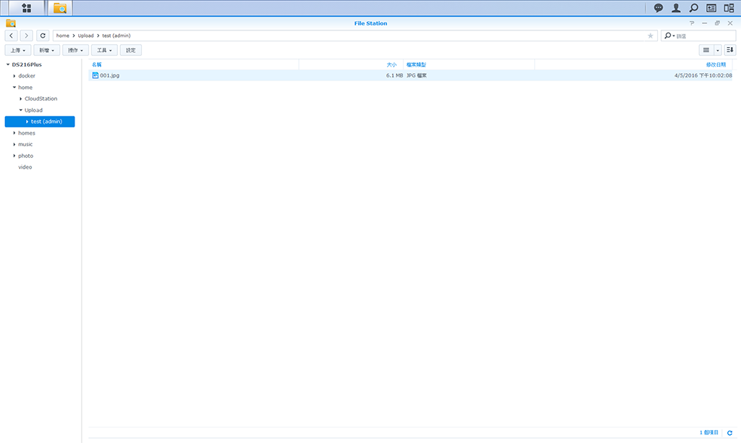The width and height of the screenshot is (741, 443).
Task: Refresh the item count in status bar
Action: (x=729, y=433)
